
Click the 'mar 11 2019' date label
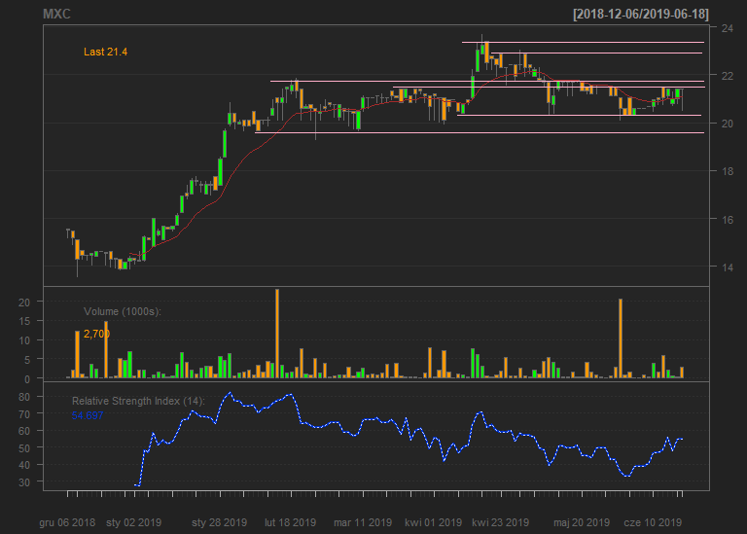(363, 522)
